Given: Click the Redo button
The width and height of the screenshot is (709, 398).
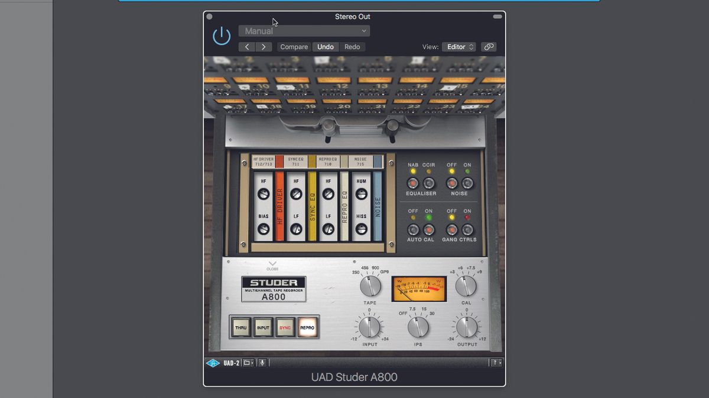Looking at the screenshot, I should click(x=352, y=47).
